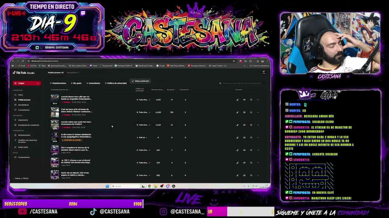Open thumbnail of 'cuando sabes que susto' video
The width and height of the screenshot is (389, 218).
click(55, 125)
